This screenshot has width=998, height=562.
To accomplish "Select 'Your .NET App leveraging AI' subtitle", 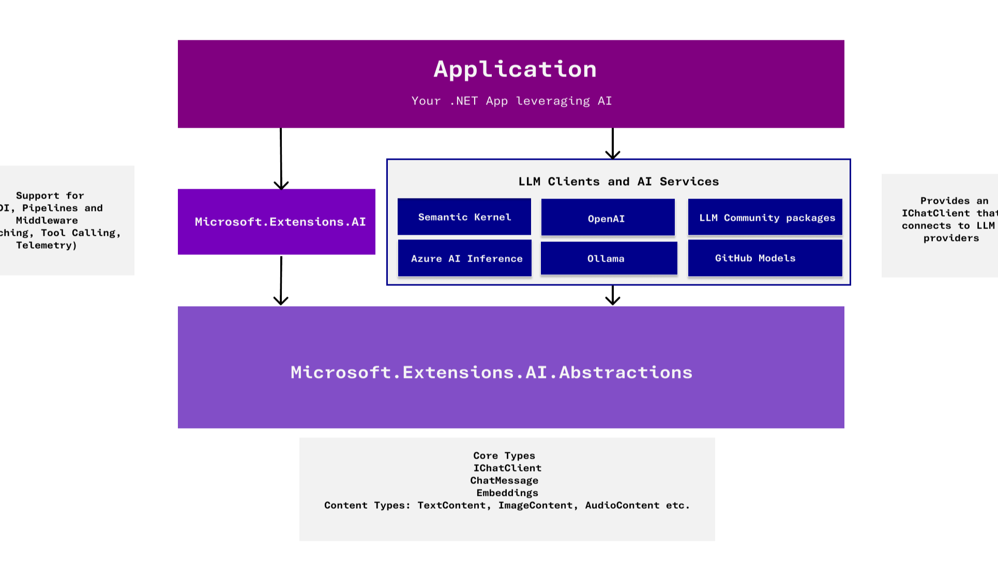I will point(511,101).
